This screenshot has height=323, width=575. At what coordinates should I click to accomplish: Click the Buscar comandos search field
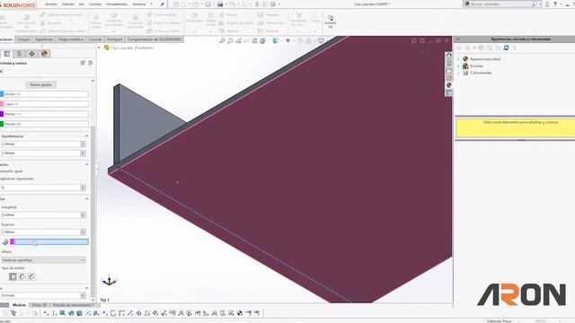point(500,4)
